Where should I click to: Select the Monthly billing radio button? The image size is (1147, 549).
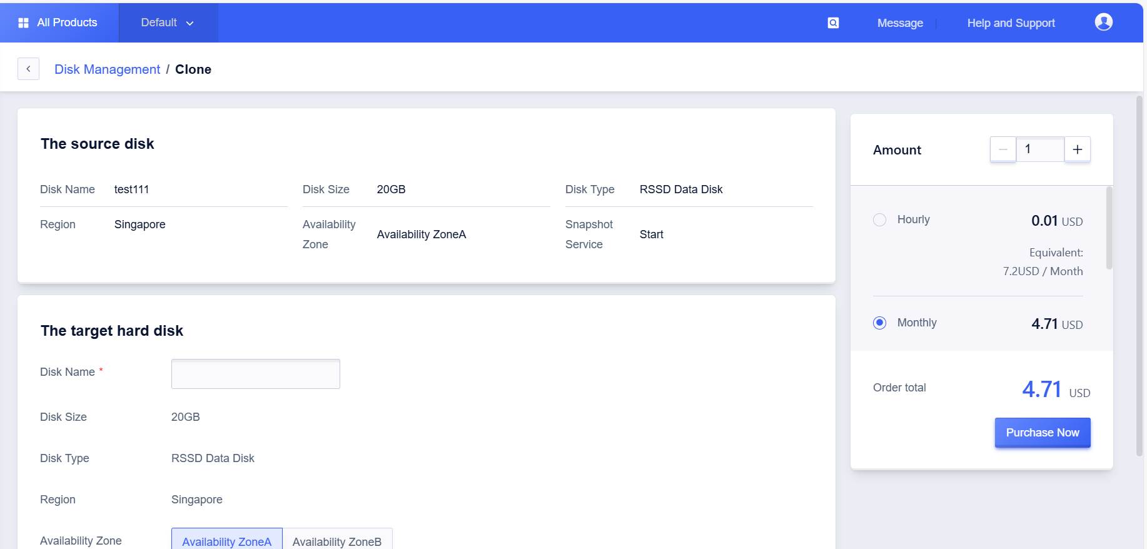coord(879,323)
